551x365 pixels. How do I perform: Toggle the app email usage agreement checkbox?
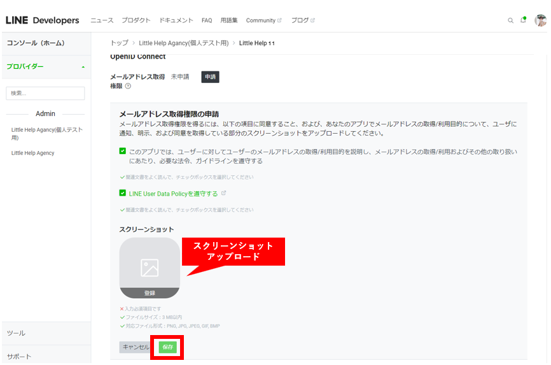click(123, 152)
